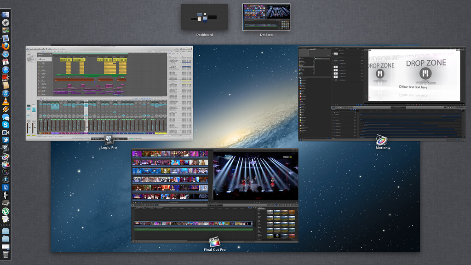Click the Safari compass icon in the Dock

pos(6,54)
